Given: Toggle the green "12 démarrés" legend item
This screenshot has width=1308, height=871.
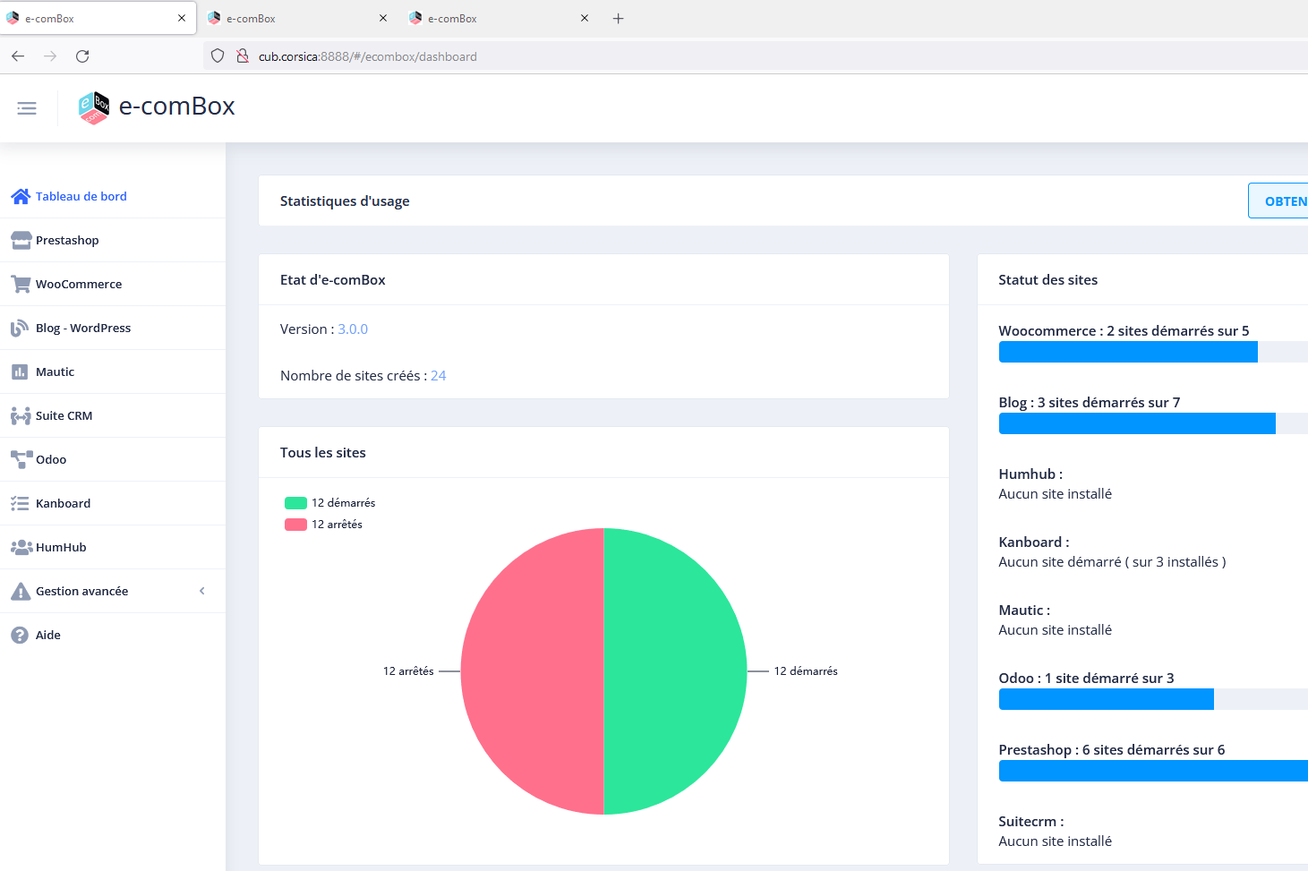Looking at the screenshot, I should tap(329, 503).
